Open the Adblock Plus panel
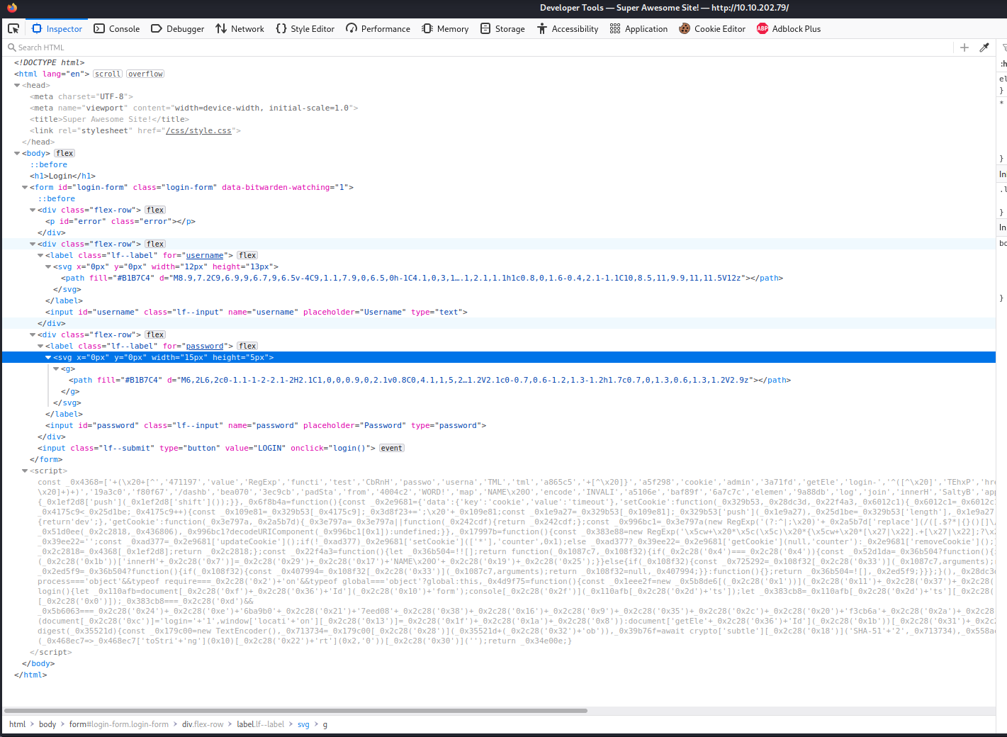1007x737 pixels. coord(788,29)
